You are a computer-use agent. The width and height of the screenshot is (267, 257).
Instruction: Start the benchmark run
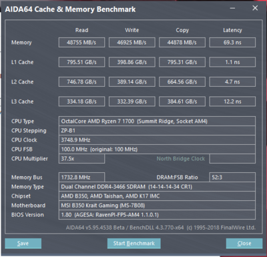133,244
